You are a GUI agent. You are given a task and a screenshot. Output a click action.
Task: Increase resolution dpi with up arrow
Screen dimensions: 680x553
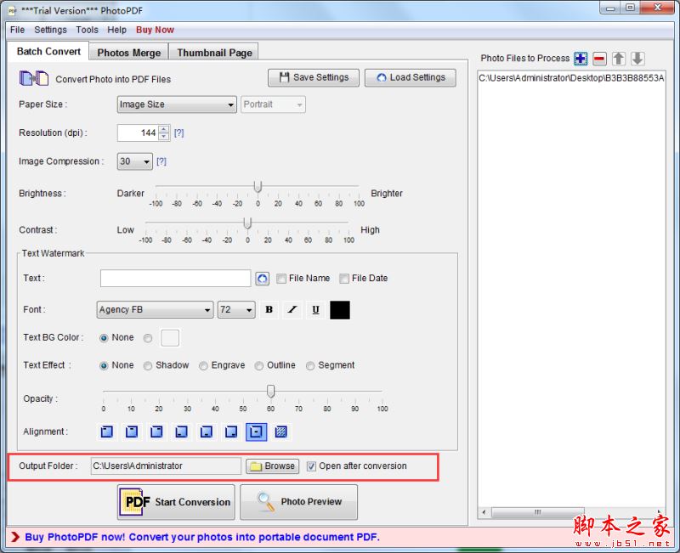pos(164,129)
